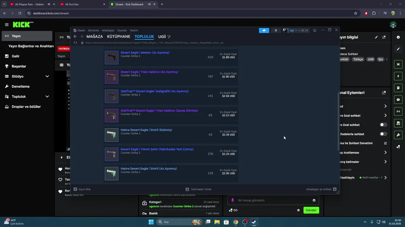Viewport: 405px width, 227px height.
Task: Click the Kick logo
Action: (x=23, y=25)
